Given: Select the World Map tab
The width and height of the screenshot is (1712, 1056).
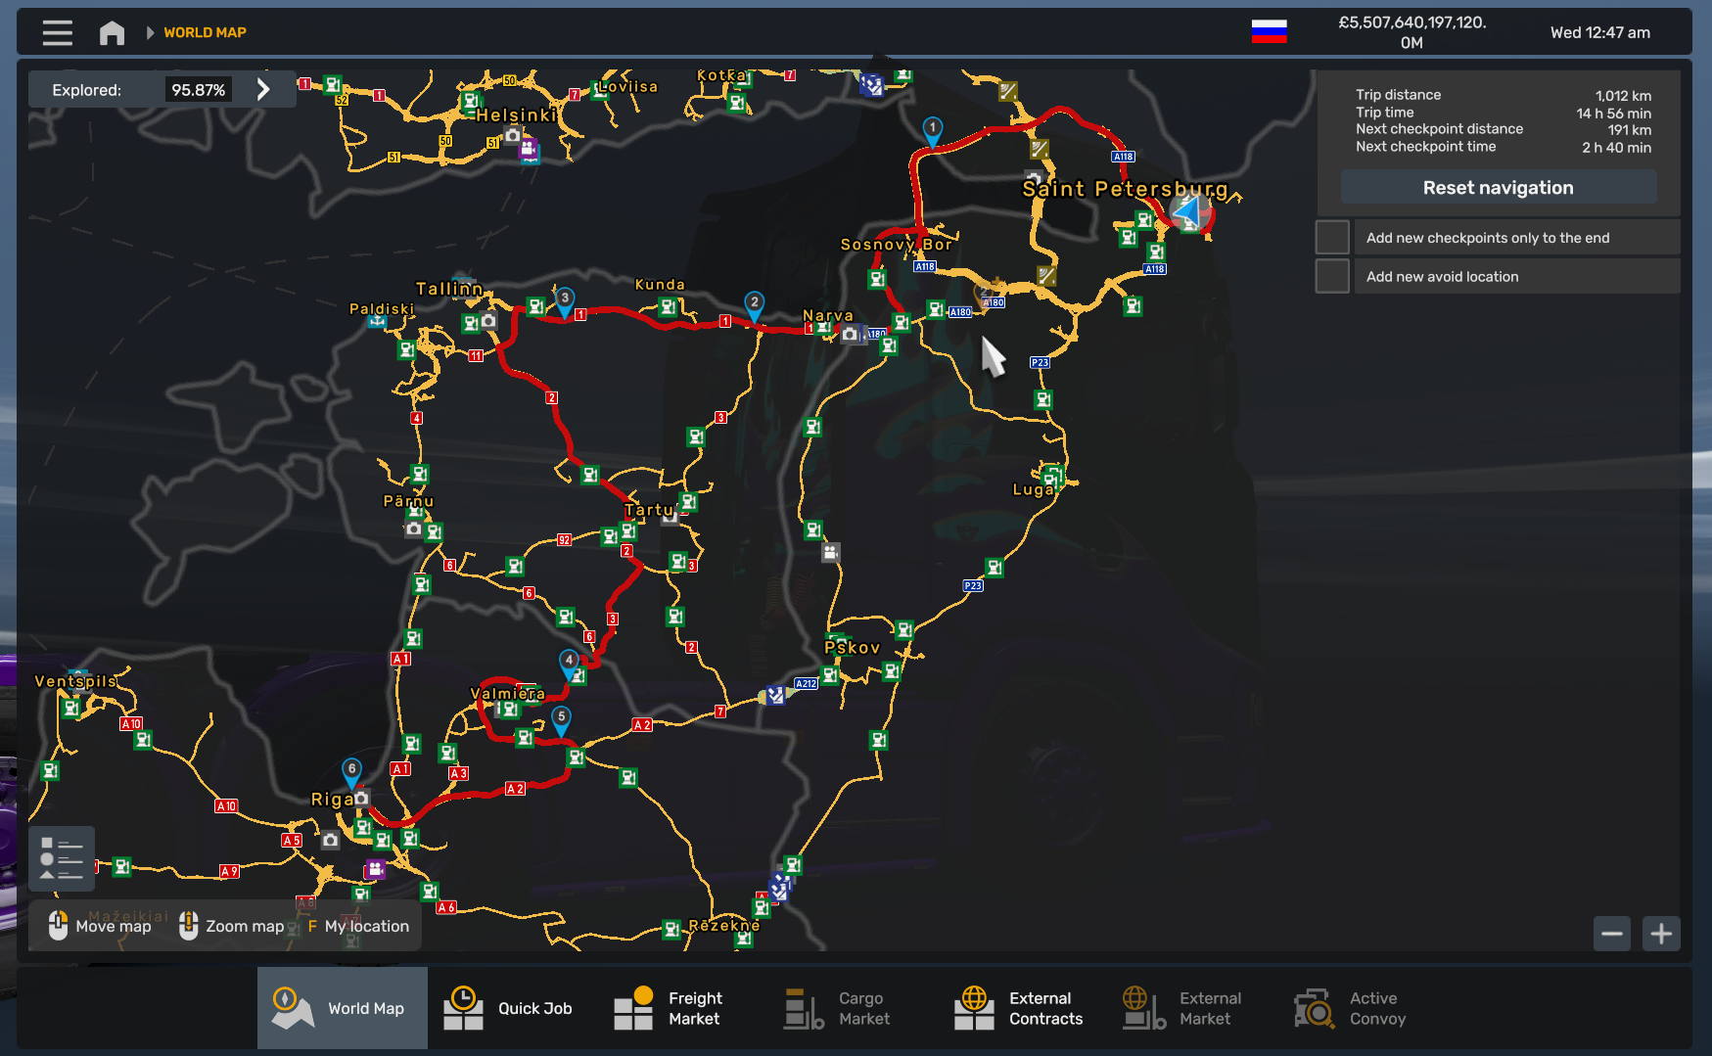Looking at the screenshot, I should pos(342,1008).
